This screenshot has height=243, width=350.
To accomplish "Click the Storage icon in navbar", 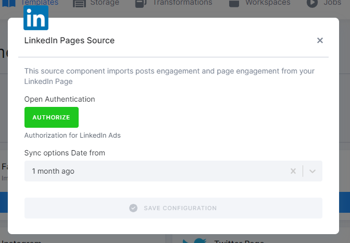I will (x=79, y=3).
